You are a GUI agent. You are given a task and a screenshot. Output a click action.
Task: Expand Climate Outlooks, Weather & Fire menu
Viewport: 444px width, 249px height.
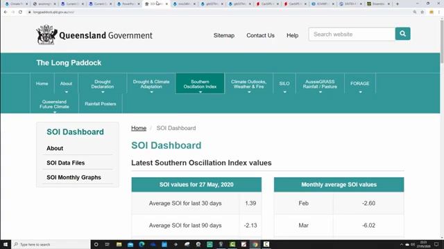click(248, 92)
